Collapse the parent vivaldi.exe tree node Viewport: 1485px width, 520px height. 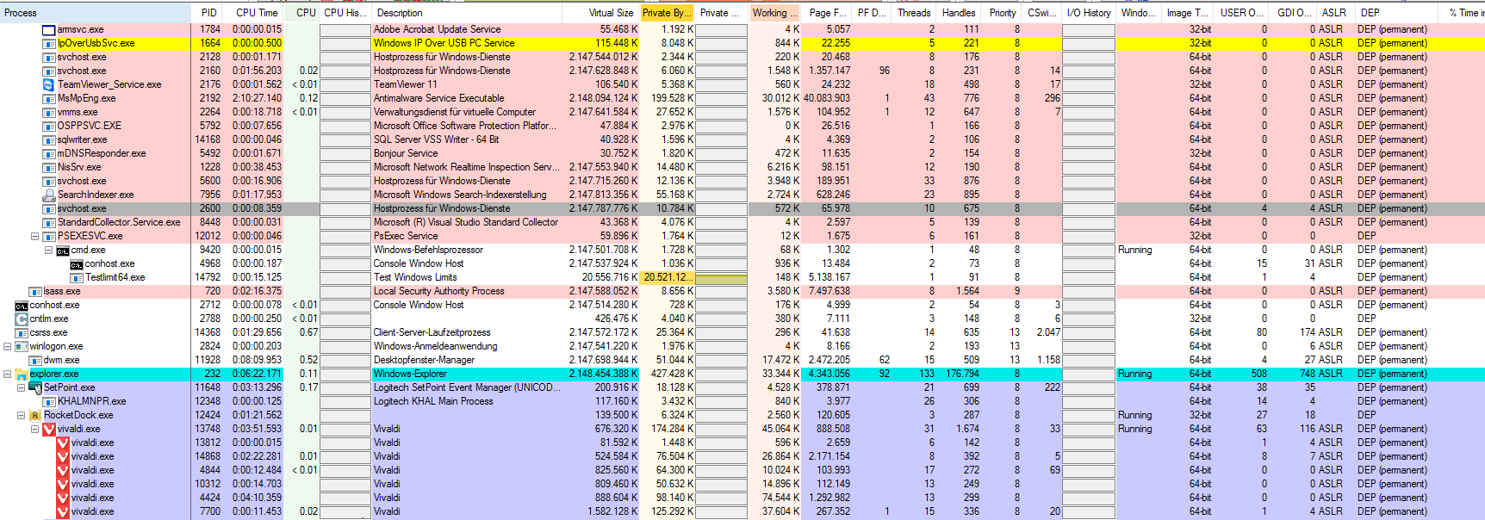point(34,429)
